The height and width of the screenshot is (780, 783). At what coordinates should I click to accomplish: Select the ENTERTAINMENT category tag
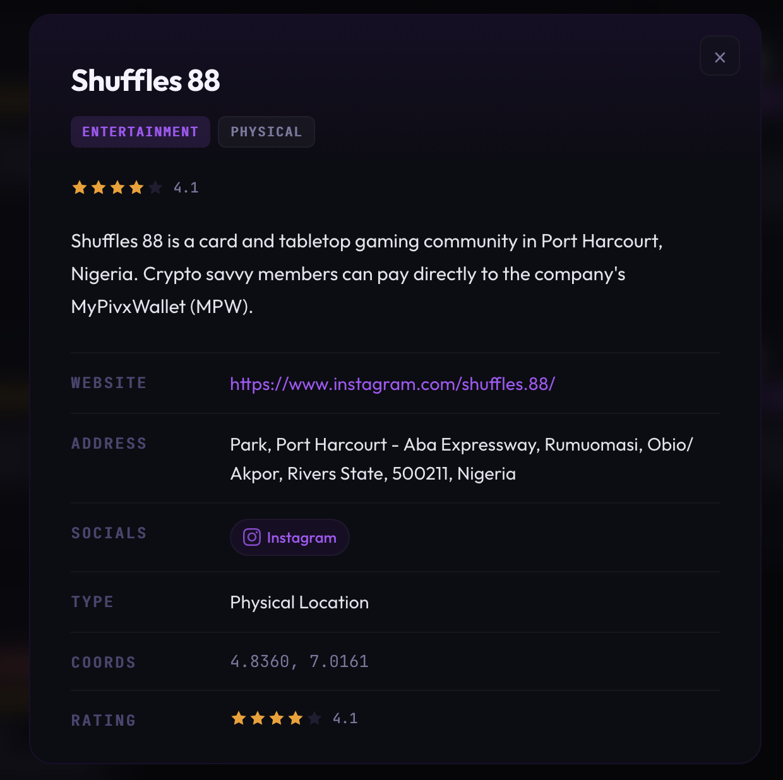[140, 132]
